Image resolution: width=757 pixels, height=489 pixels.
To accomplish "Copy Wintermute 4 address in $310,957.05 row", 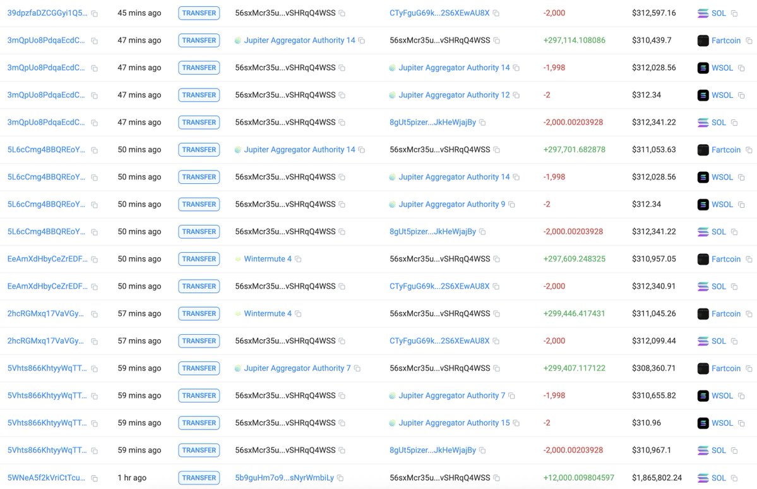I will pyautogui.click(x=299, y=259).
